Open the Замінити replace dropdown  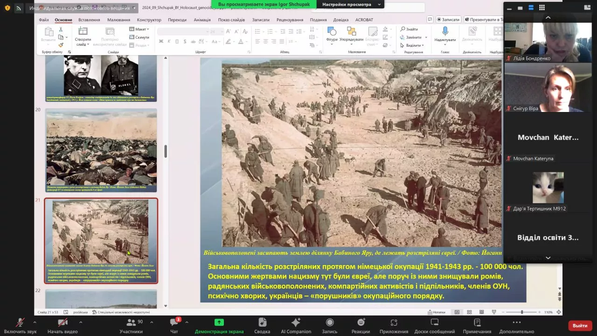(414, 37)
